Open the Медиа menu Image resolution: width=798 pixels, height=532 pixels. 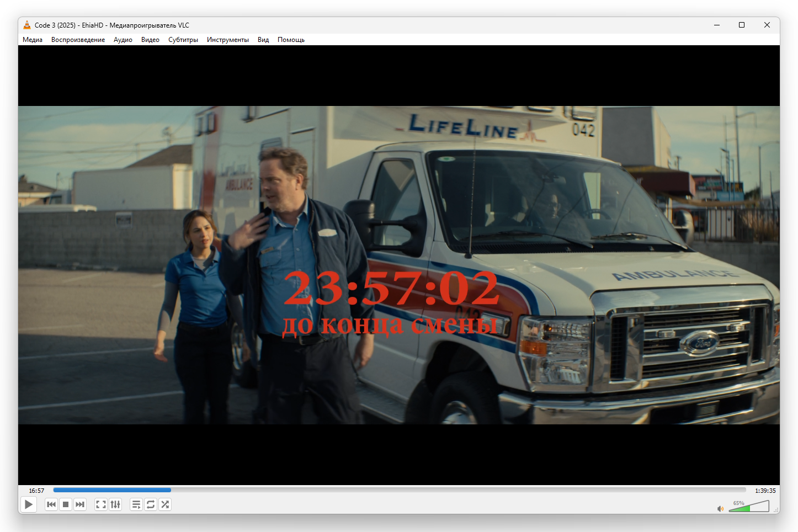33,40
